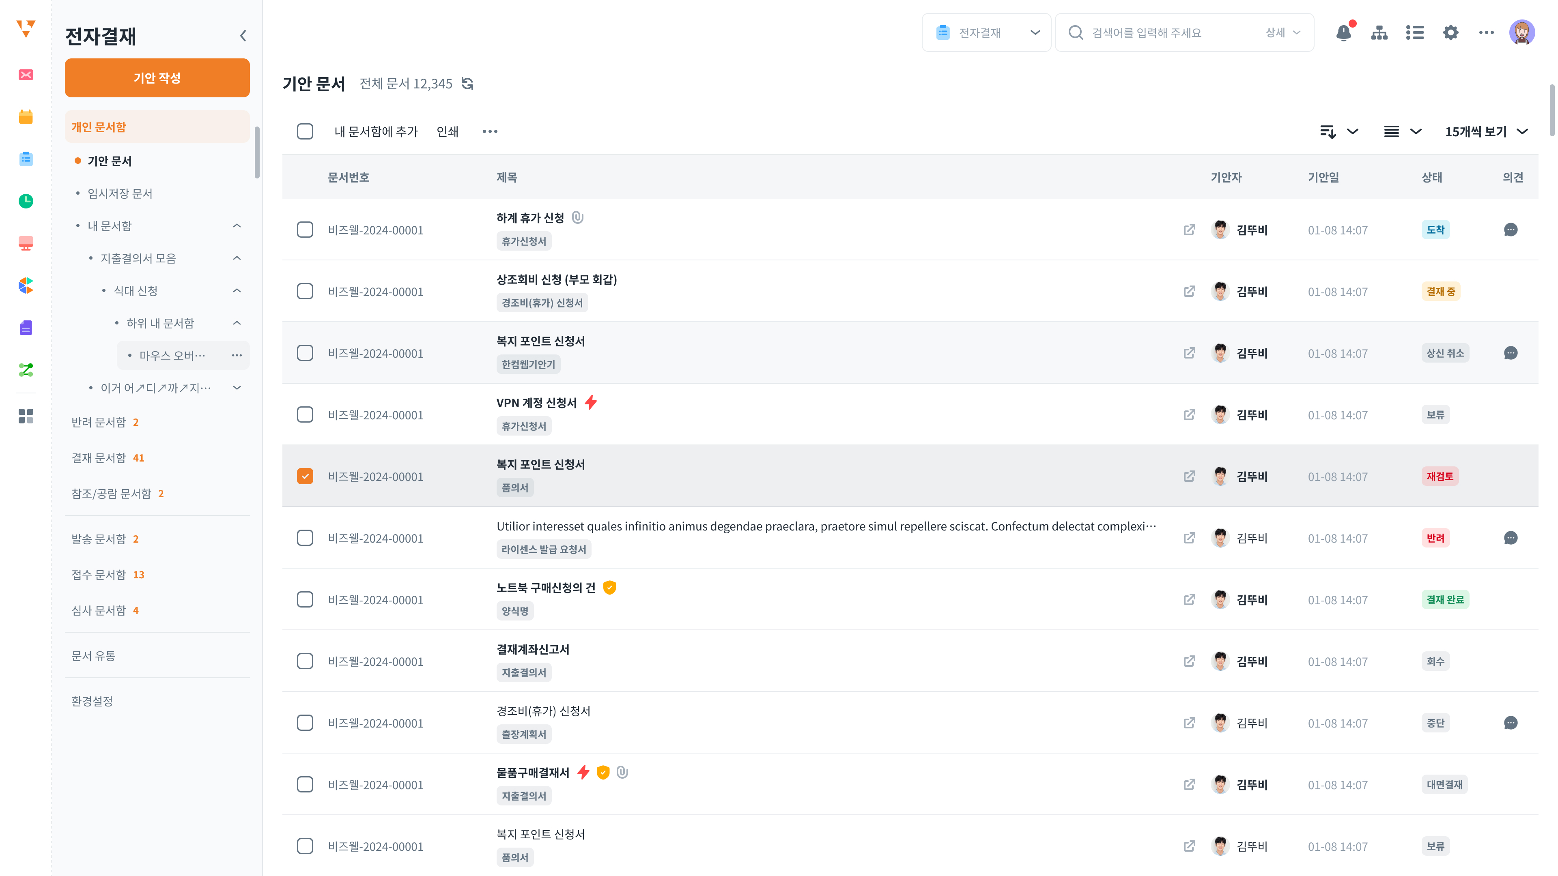Image resolution: width=1558 pixels, height=876 pixels.
Task: Collapse the 내 문서함 tree node
Action: [237, 226]
